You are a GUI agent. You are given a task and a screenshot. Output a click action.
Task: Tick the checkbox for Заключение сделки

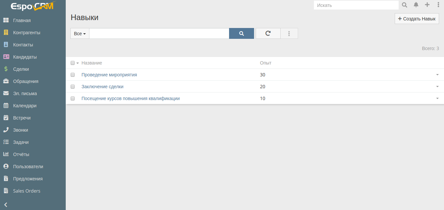click(73, 87)
